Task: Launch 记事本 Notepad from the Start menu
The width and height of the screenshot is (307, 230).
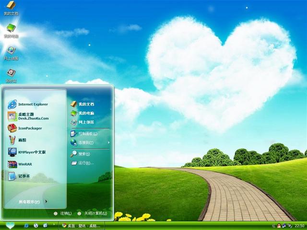Action: (x=19, y=176)
